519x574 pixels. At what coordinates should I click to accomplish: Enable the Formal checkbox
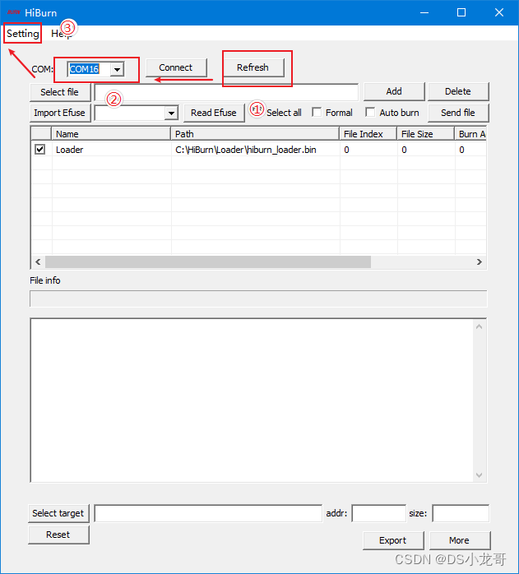[317, 113]
